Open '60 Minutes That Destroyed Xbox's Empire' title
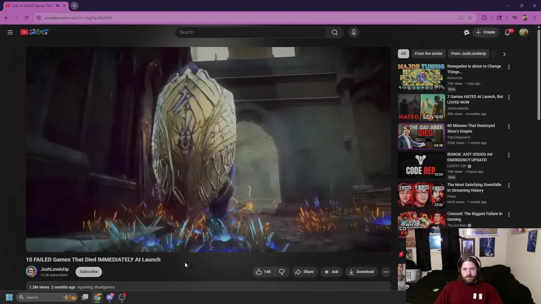The width and height of the screenshot is (541, 304). (471, 128)
